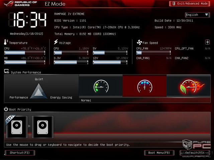This screenshot has width=214, height=160.
Task: Click the CPU_OPT_FAN label
Action: coord(184,49)
